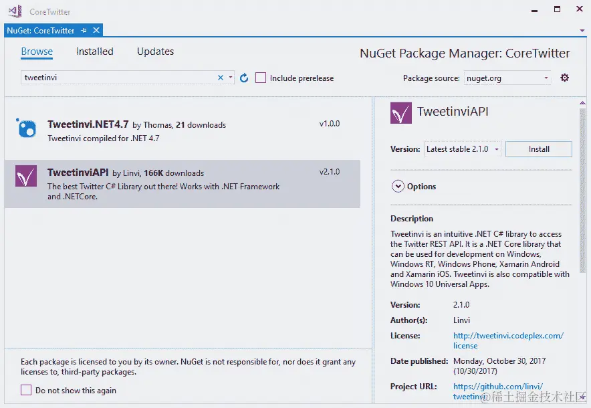Click version label v2.1.0
Screen dimensions: 591x408
pos(330,172)
